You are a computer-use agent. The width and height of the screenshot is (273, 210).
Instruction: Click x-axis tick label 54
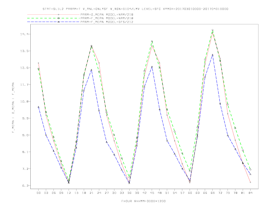[175, 193]
